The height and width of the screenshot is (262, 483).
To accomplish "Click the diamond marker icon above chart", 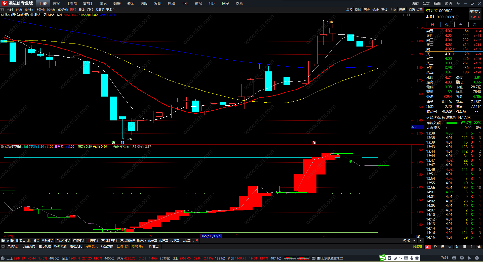I will (x=404, y=15).
